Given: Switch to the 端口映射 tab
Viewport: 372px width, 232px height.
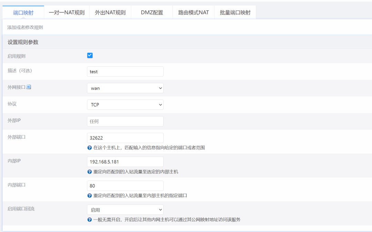Looking at the screenshot, I should point(23,12).
